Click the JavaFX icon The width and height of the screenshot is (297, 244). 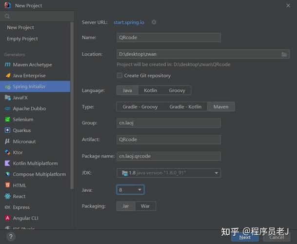click(x=8, y=98)
